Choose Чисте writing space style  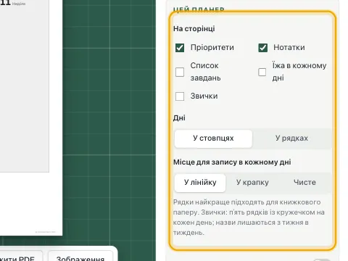point(304,183)
